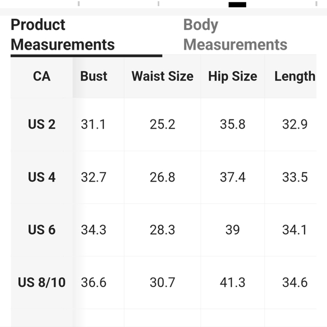Click the 35.8 hip value for US 2
327x327 pixels.
click(233, 124)
